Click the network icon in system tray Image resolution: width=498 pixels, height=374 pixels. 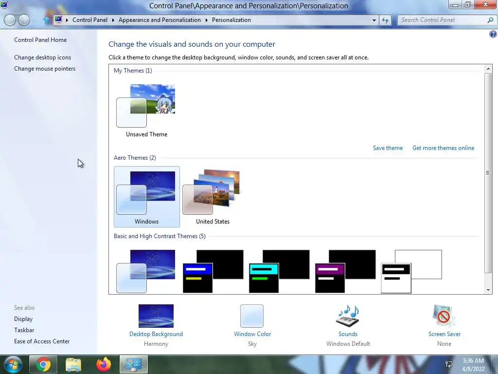click(x=449, y=364)
